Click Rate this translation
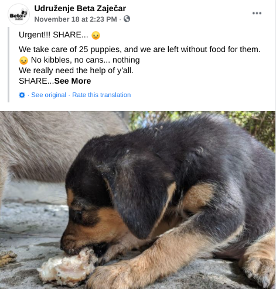 101,95
